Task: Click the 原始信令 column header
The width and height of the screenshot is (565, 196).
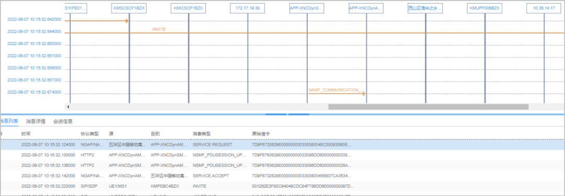Action: [x=261, y=134]
